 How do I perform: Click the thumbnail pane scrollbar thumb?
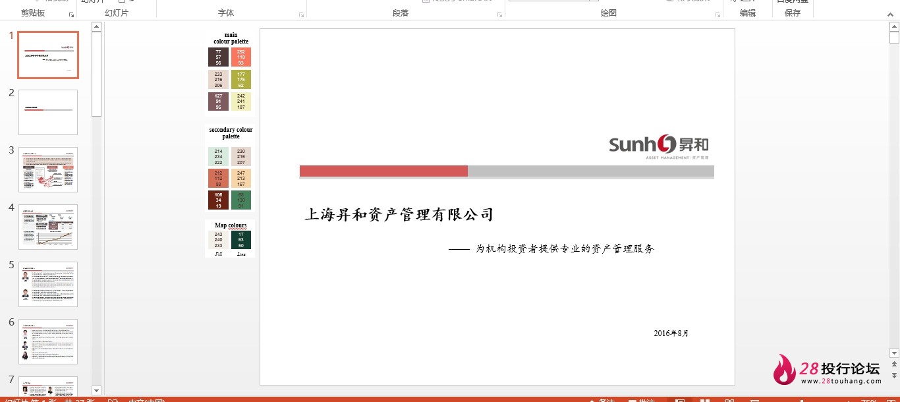coord(96,74)
